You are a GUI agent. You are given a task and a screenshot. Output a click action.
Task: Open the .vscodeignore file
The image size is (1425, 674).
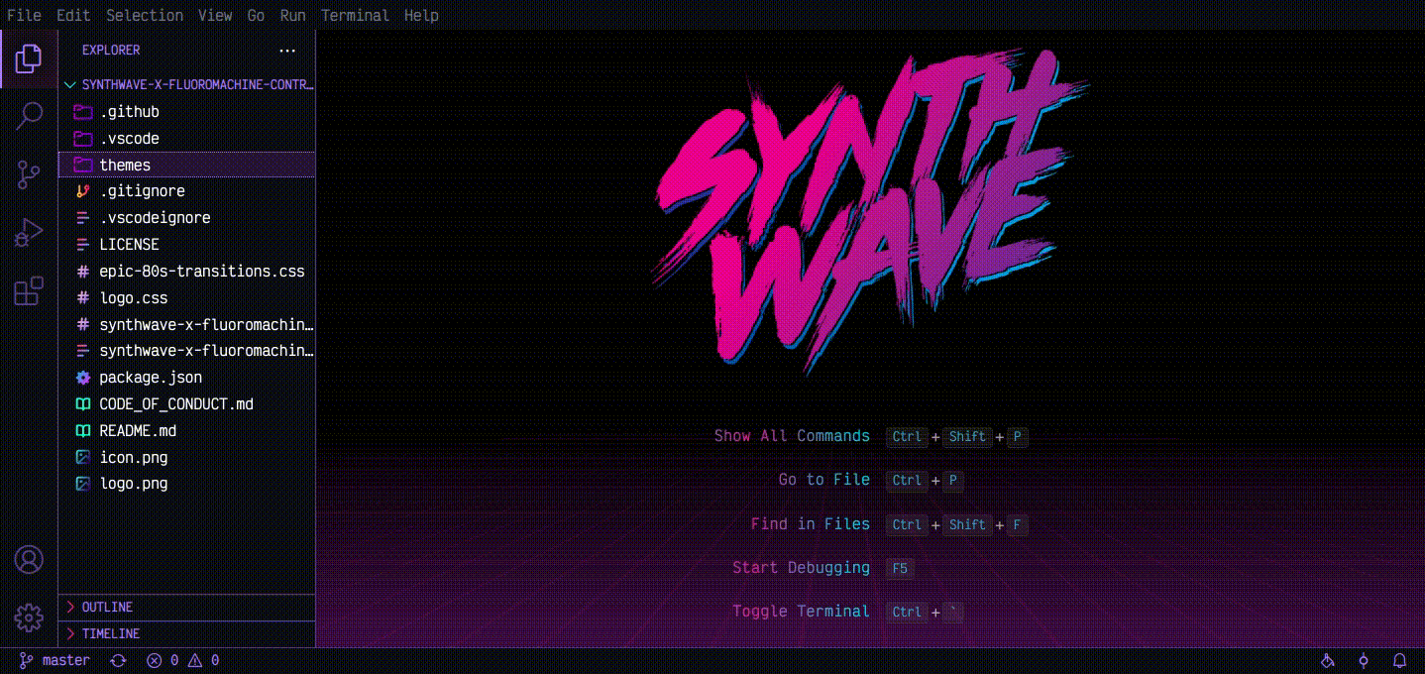click(187, 218)
